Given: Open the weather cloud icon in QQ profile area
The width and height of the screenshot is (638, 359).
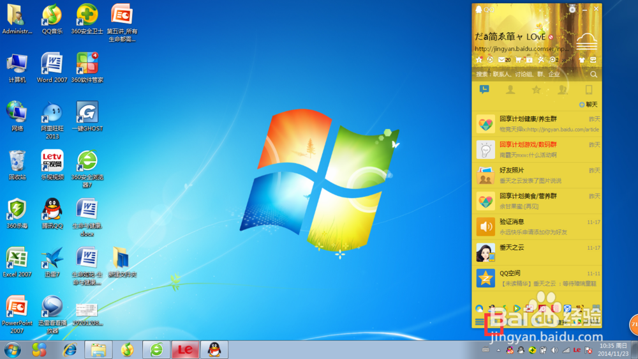Looking at the screenshot, I should (x=587, y=41).
